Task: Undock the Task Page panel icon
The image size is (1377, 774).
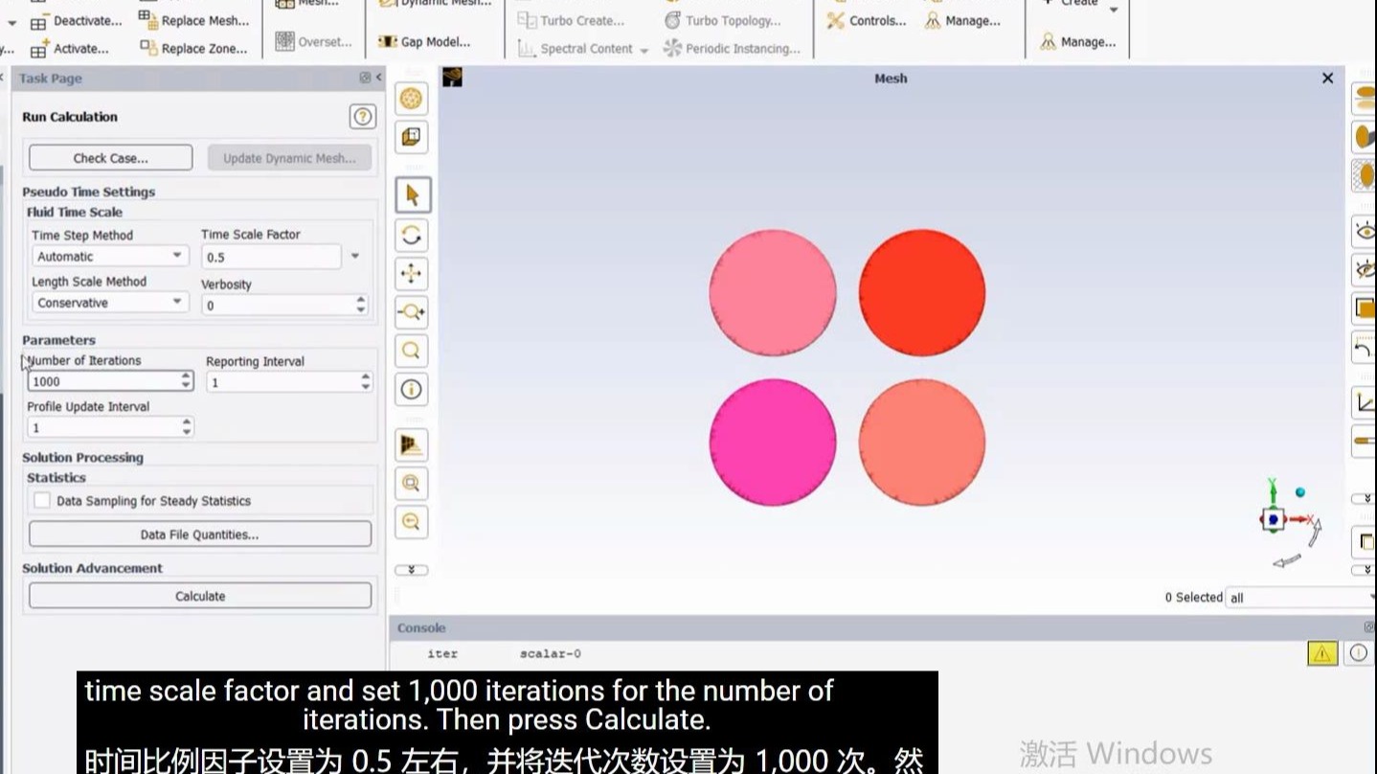Action: (365, 78)
